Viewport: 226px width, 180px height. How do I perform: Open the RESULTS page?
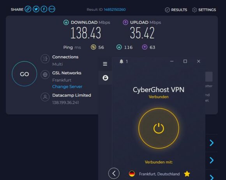point(176,10)
